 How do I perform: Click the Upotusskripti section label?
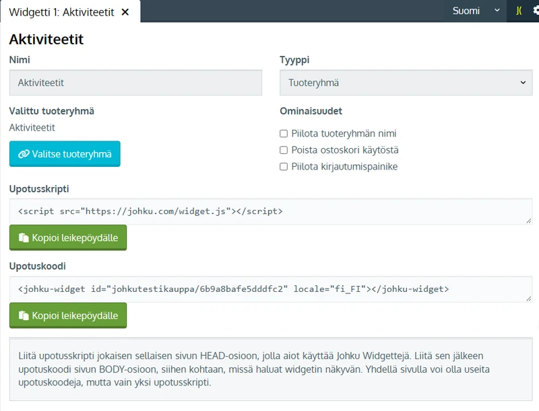click(x=39, y=189)
